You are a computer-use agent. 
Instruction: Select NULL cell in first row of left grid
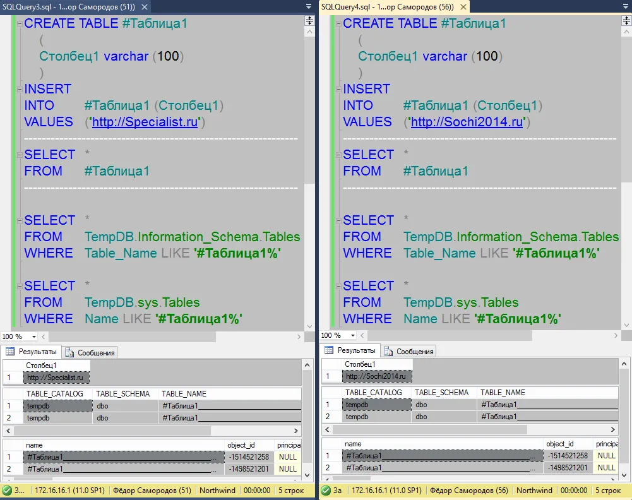tap(288, 457)
